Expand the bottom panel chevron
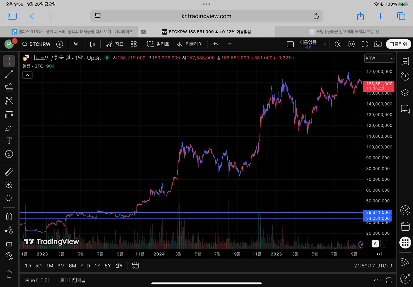The height and width of the screenshot is (287, 413). (377, 280)
